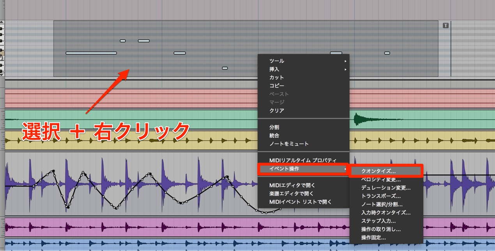Choose コピー from the context menu
Image resolution: width=495 pixels, height=251 pixels.
tap(303, 85)
